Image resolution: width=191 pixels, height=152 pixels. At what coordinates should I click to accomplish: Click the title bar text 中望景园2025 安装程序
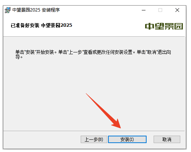[x=36, y=10]
